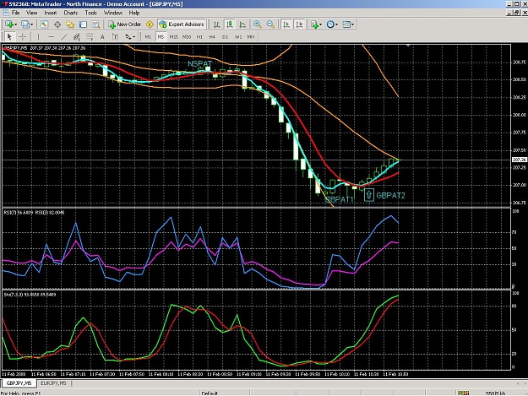The height and width of the screenshot is (396, 528).
Task: Open the View menu
Action: 31,13
